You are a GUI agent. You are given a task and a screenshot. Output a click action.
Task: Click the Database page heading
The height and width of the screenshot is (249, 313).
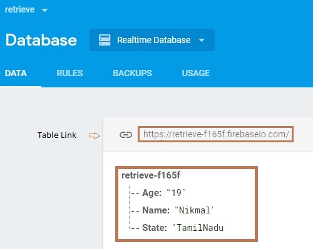(41, 40)
